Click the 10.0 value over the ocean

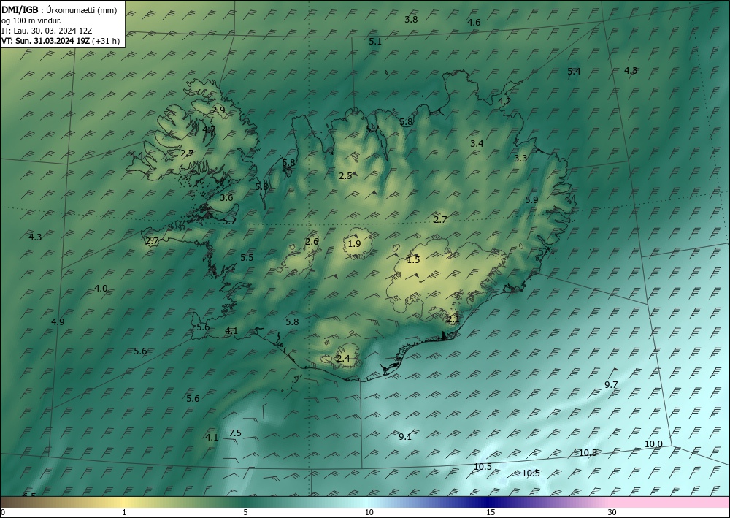pos(653,444)
